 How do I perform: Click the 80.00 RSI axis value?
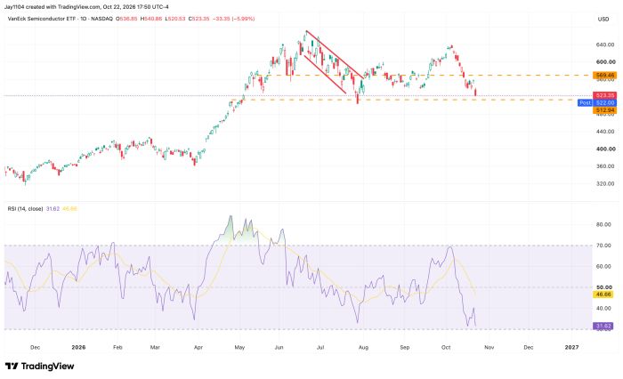[603, 224]
